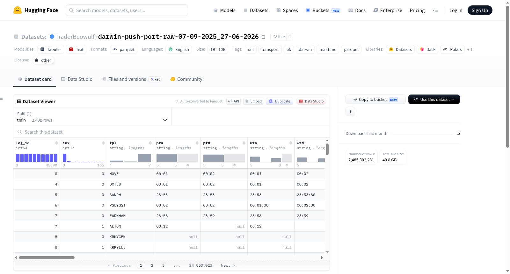Sort the log_id column
510x274 pixels.
coord(56,143)
